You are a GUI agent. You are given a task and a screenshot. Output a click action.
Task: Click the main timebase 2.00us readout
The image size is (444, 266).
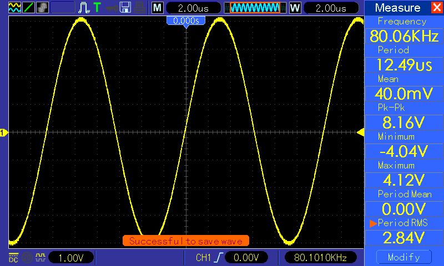pyautogui.click(x=193, y=8)
